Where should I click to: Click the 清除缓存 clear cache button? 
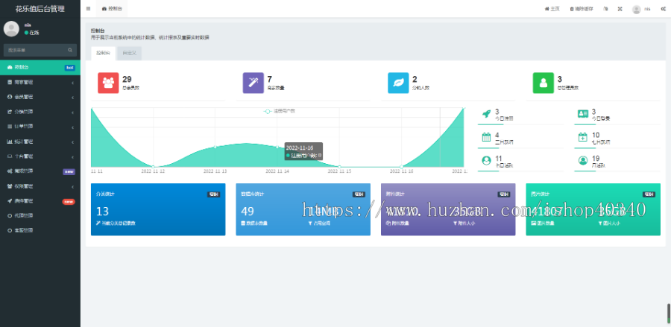[x=582, y=8]
